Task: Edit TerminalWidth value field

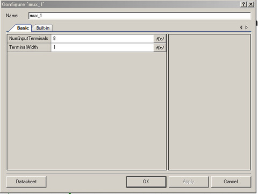Action: (x=102, y=47)
